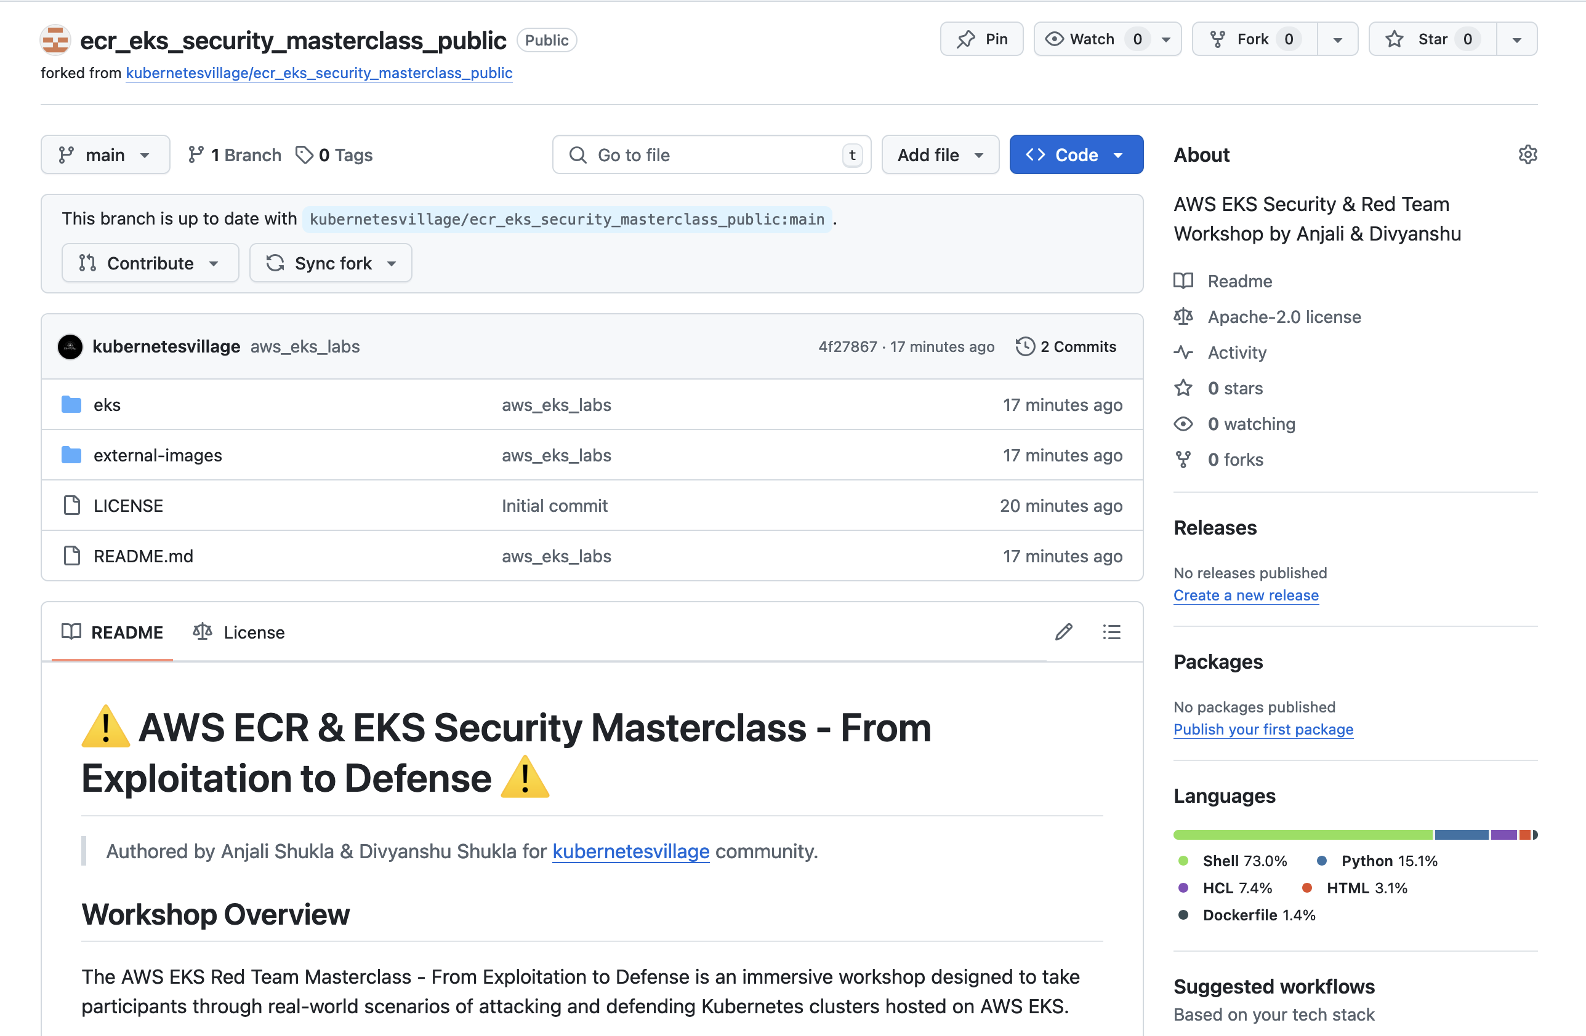Click the Dockerfile 1.4% language entry

pyautogui.click(x=1246, y=915)
